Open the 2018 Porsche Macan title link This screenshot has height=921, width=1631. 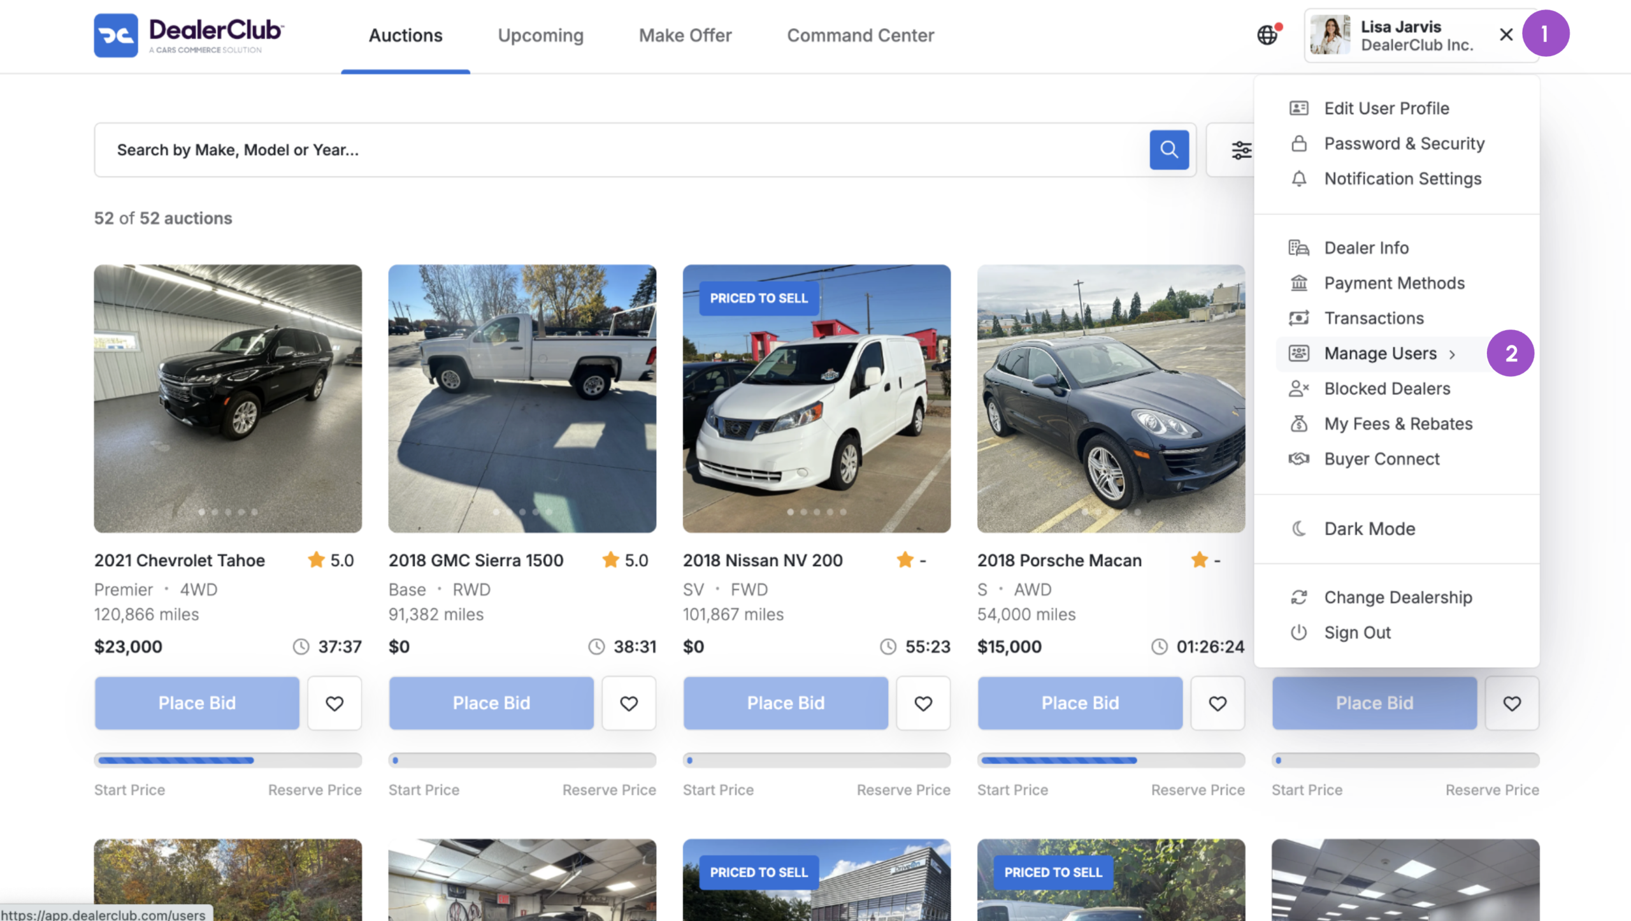point(1059,560)
